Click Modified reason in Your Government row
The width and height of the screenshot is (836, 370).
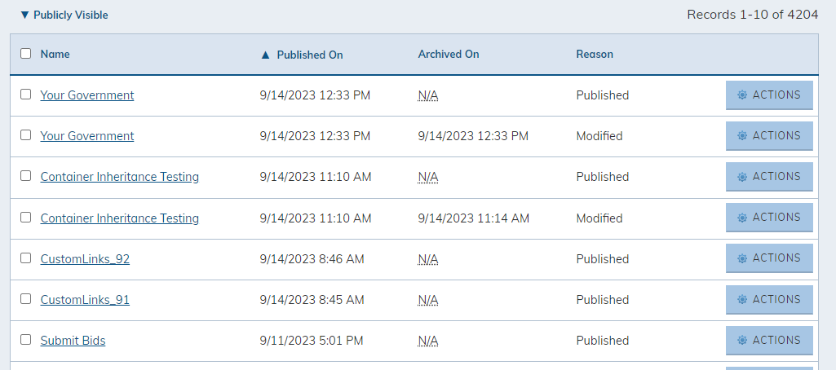[599, 136]
